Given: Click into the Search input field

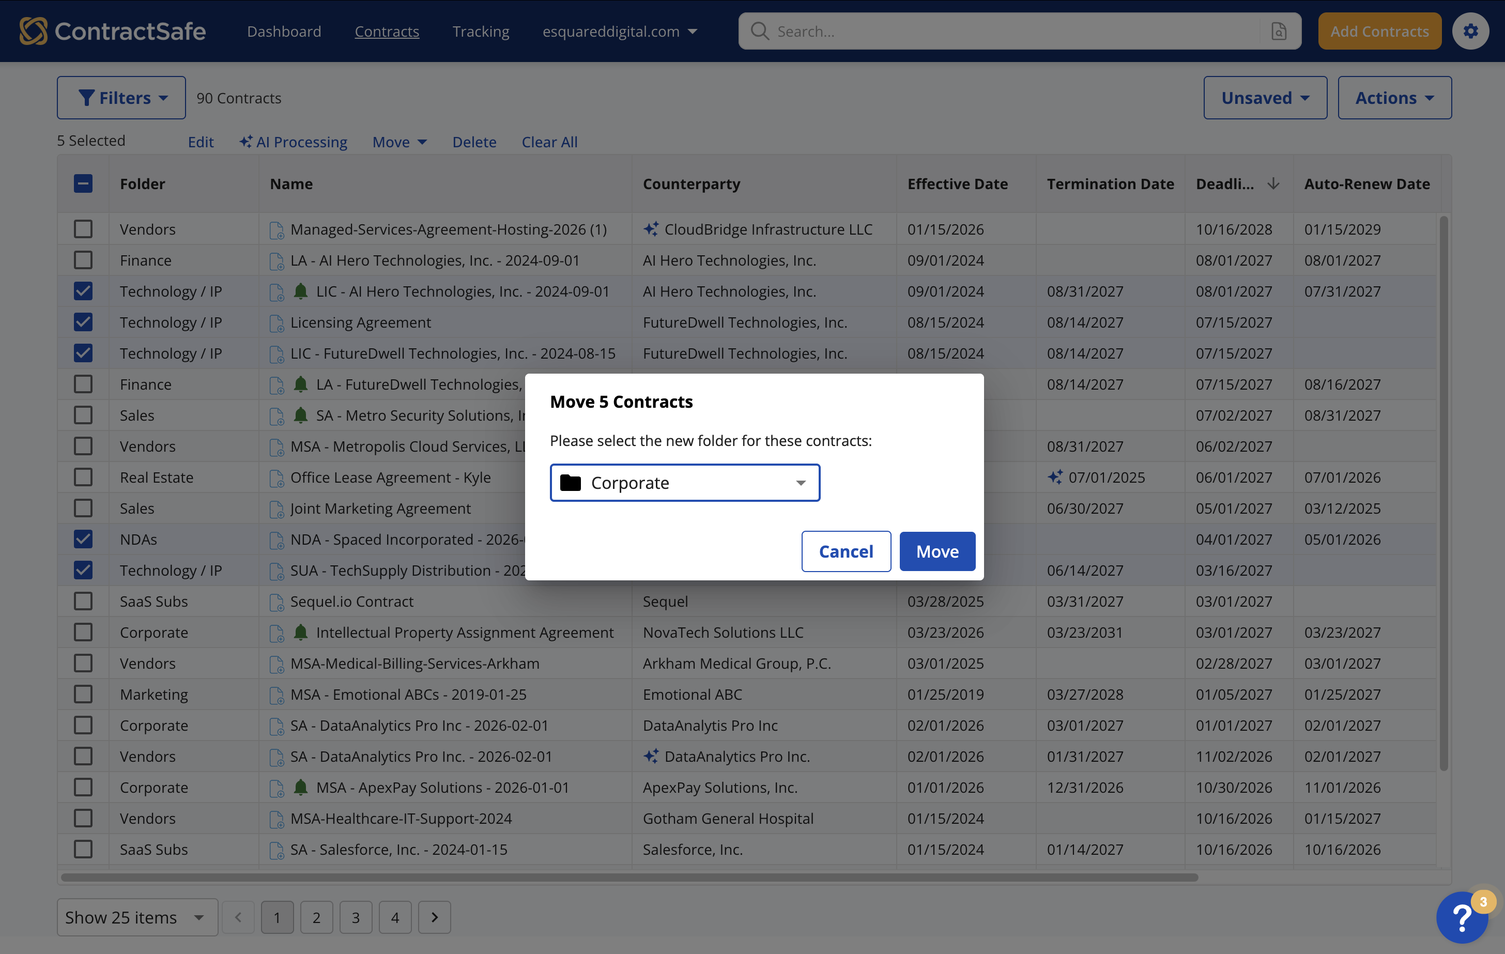Looking at the screenshot, I should tap(1015, 30).
